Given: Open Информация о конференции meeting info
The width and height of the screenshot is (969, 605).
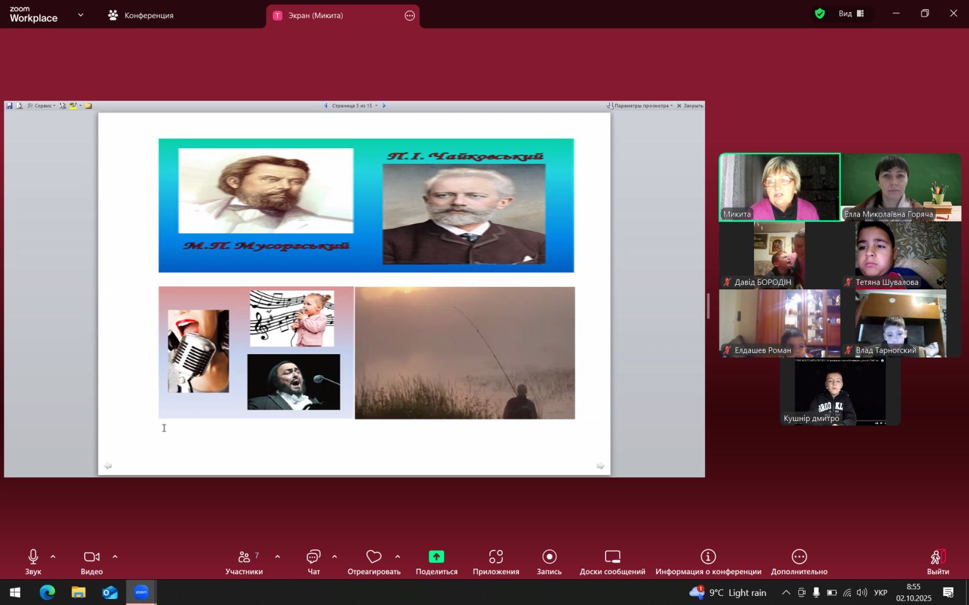Looking at the screenshot, I should coord(708,561).
